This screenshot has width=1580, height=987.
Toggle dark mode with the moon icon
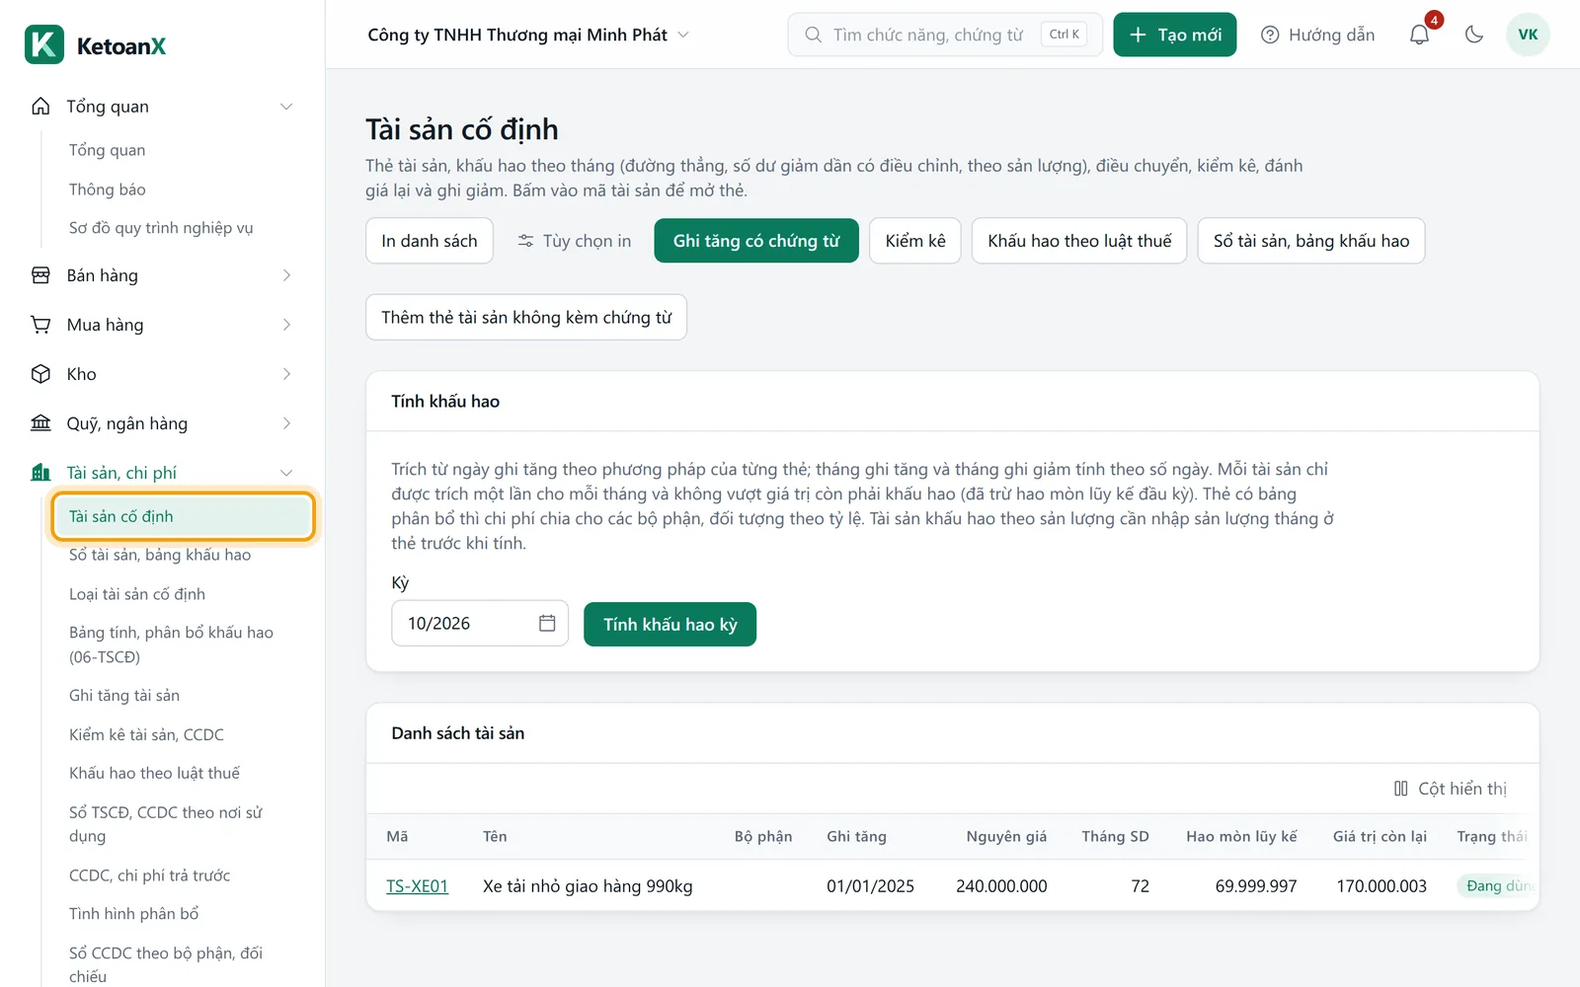coord(1474,35)
